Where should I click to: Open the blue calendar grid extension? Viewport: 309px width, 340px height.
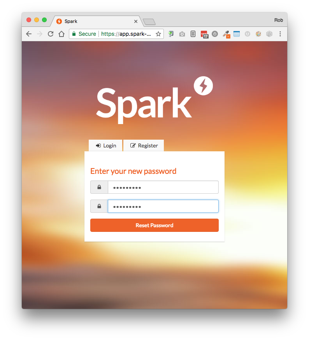click(x=237, y=34)
